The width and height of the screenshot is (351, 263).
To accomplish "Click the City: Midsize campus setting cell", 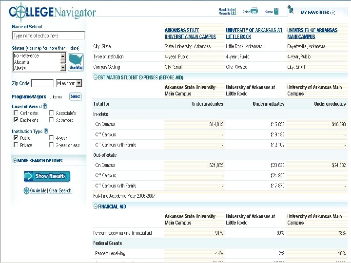I will 236,67.
